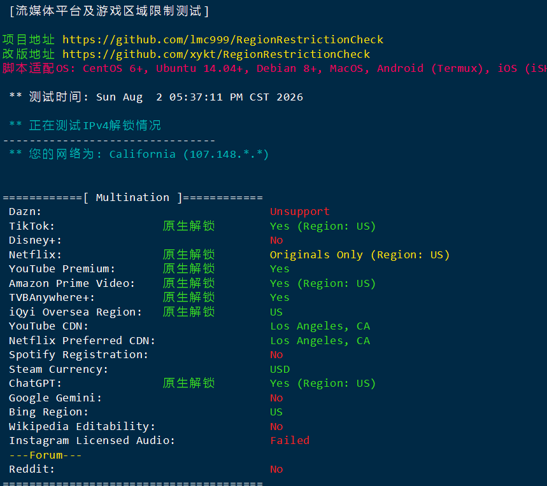Select the YouTube Premium row label
Viewport: 547px width, 486px height.
click(x=62, y=269)
